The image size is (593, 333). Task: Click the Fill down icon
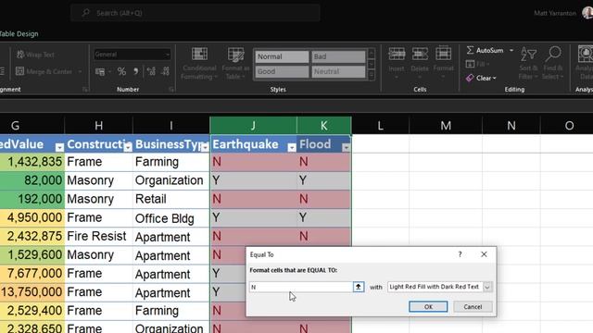pyautogui.click(x=470, y=64)
